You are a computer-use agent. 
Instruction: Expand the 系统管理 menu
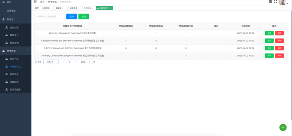[16, 11]
